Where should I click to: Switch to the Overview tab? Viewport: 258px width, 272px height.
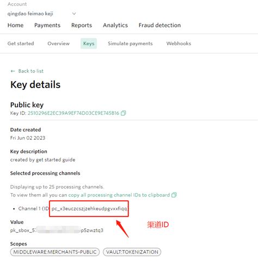pos(58,44)
